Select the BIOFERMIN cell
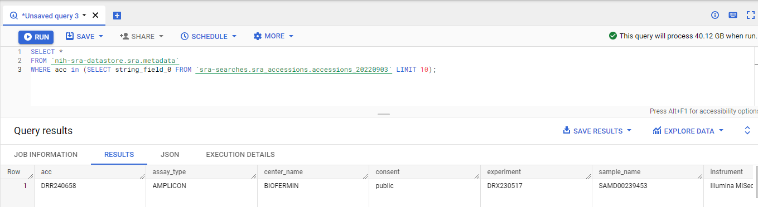The height and width of the screenshot is (207, 758). click(313, 186)
